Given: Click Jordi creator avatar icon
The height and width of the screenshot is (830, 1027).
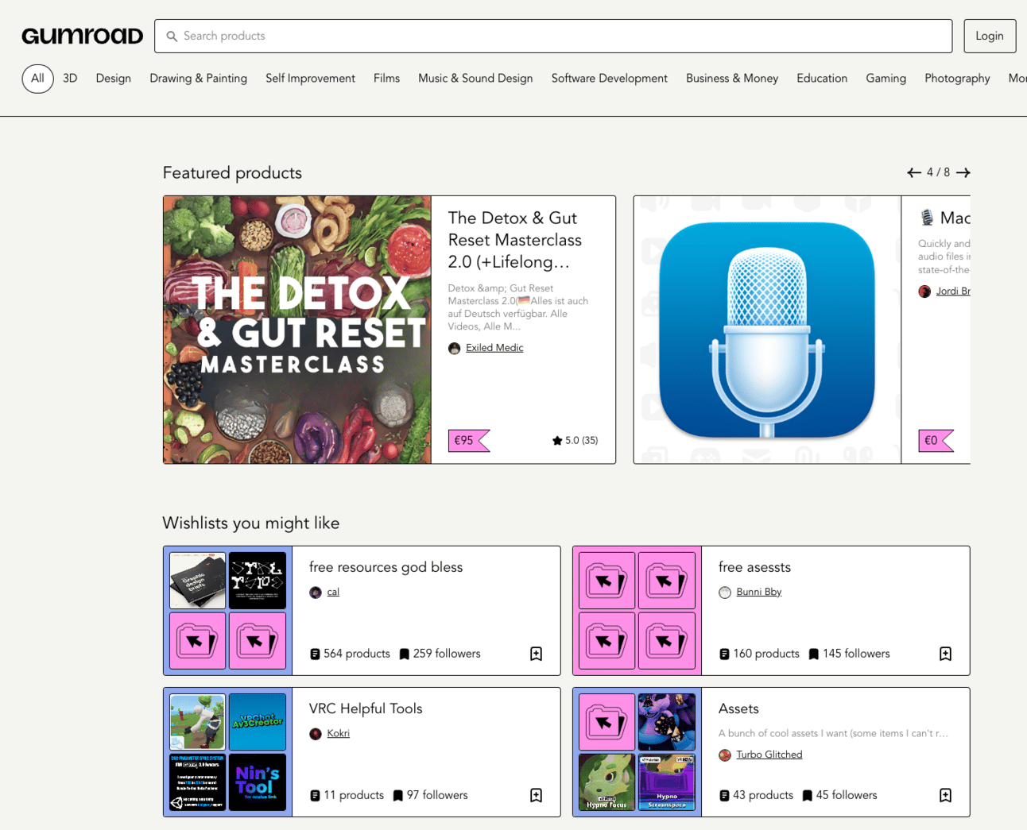Looking at the screenshot, I should click(924, 291).
